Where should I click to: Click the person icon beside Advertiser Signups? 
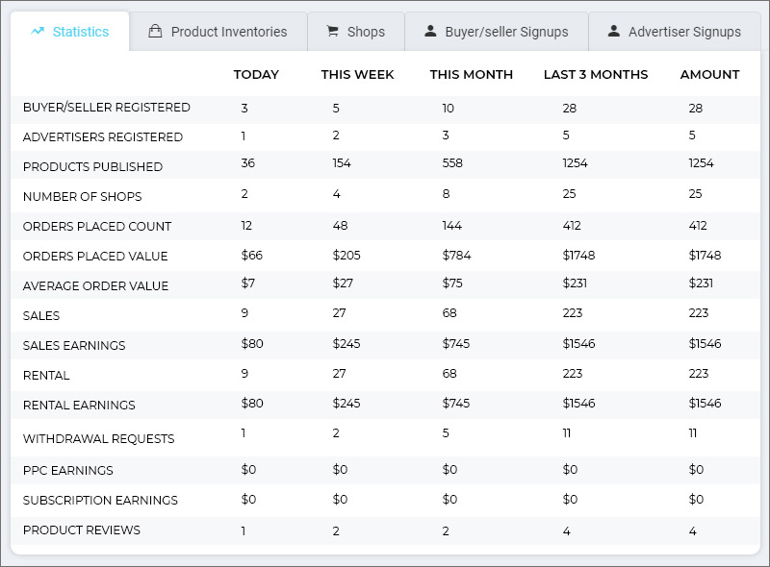[x=614, y=32]
